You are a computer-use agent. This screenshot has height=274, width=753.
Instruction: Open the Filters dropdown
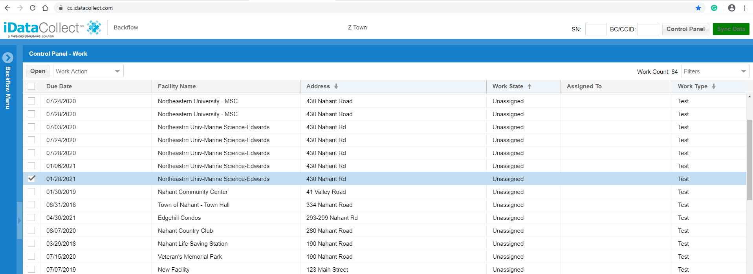(x=715, y=71)
